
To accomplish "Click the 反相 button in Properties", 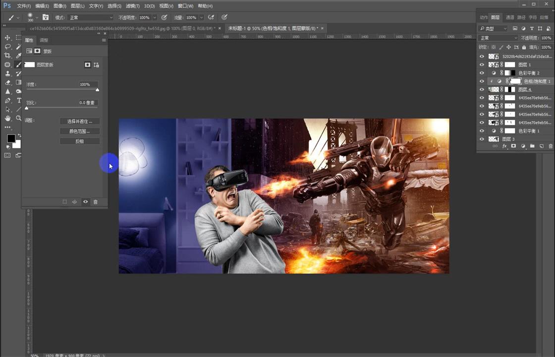I will [79, 141].
